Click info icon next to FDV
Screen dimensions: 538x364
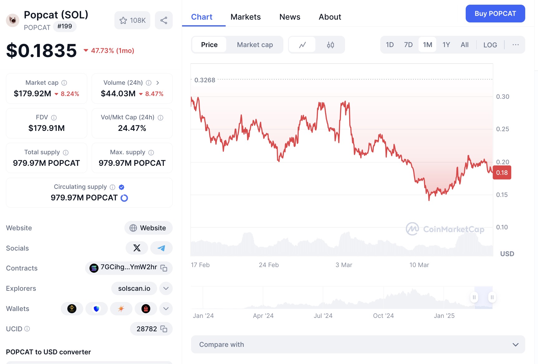point(54,117)
